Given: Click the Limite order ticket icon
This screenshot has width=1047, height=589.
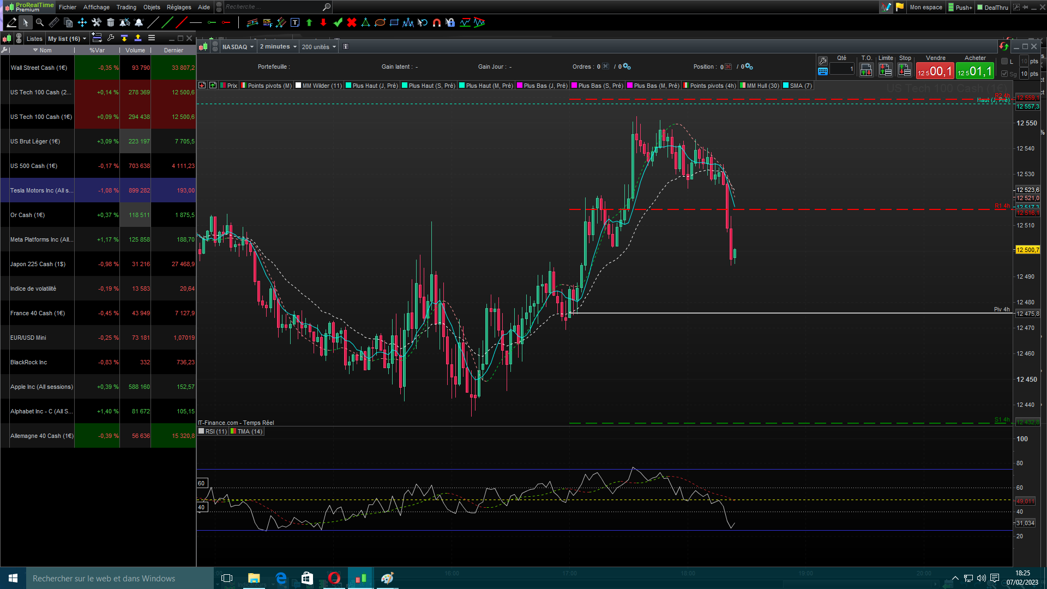Looking at the screenshot, I should 885,70.
